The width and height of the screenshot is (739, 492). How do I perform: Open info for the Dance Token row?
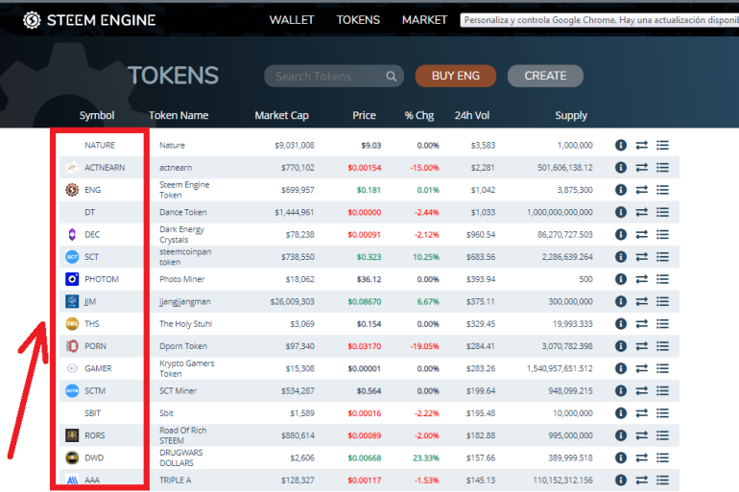pos(621,212)
